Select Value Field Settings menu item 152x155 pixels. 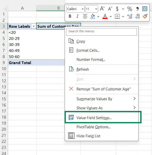tap(94, 118)
